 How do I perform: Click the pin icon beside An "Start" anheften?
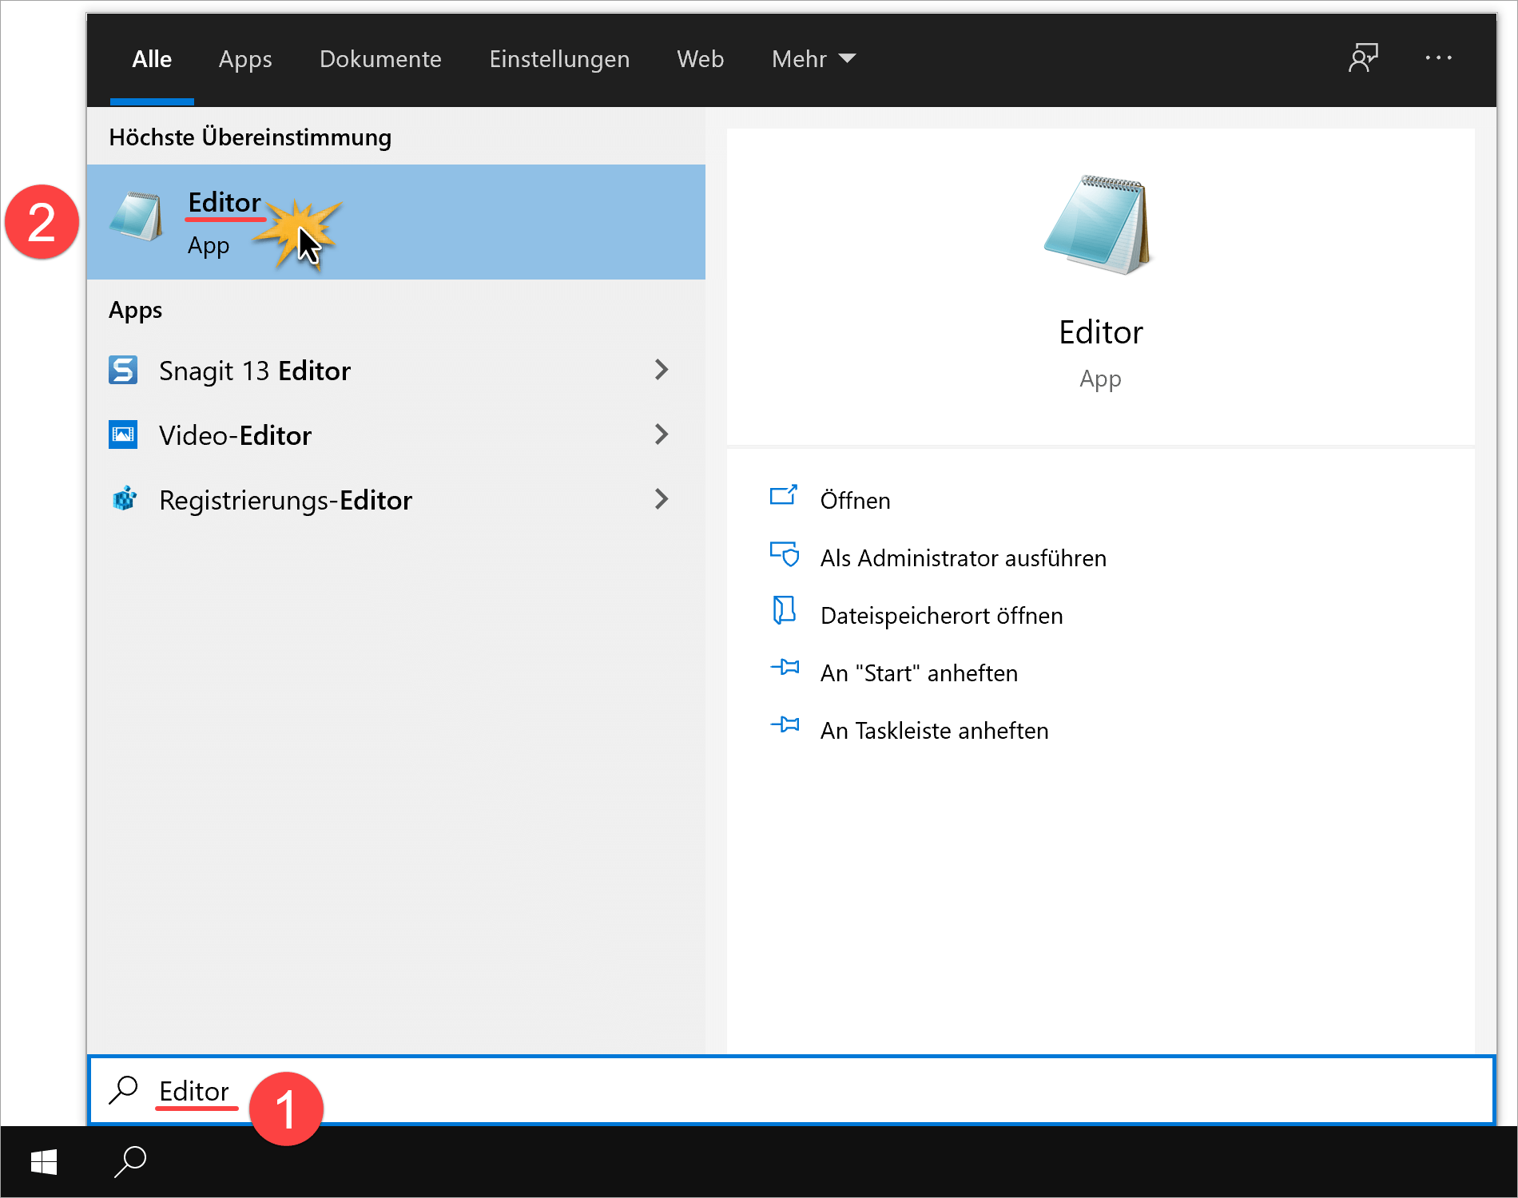coord(785,667)
